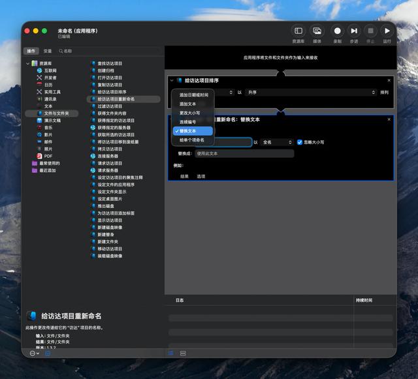Switch to the 变量 tab
This screenshot has width=418, height=379.
tap(48, 51)
